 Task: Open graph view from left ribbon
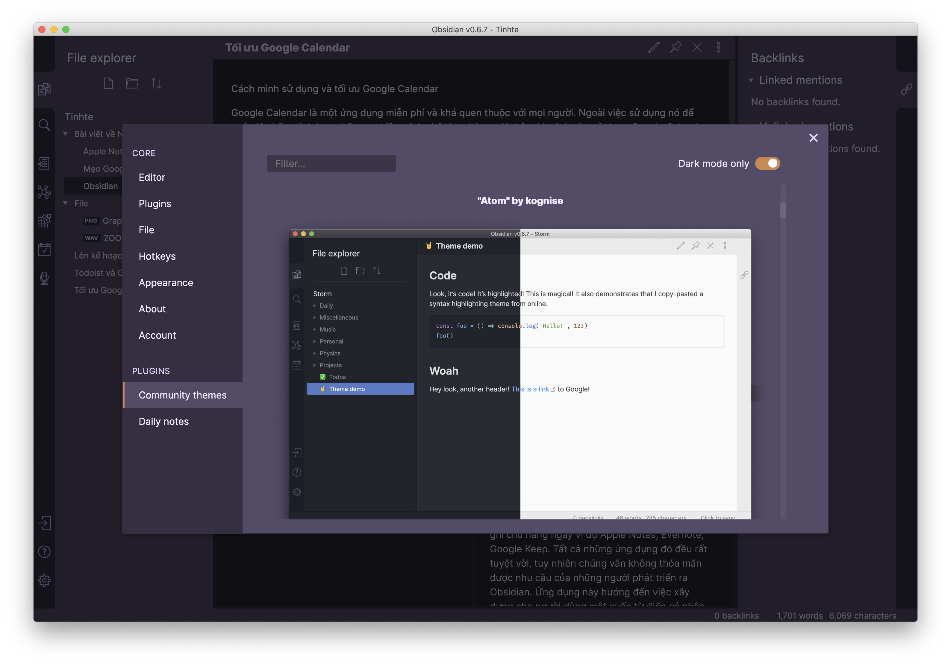pyautogui.click(x=44, y=192)
